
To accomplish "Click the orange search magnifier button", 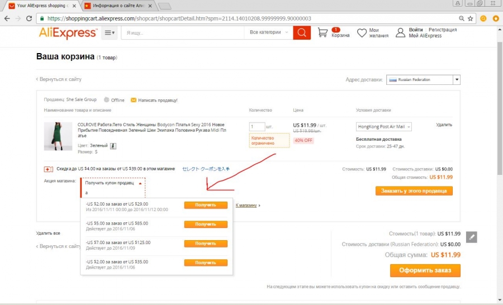I will pyautogui.click(x=302, y=32).
